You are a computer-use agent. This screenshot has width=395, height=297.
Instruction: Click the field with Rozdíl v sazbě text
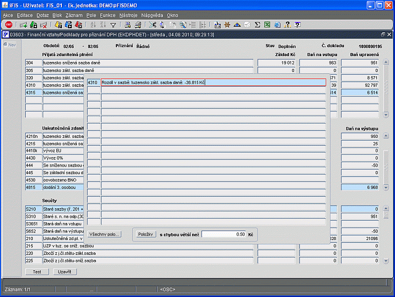[x=213, y=82]
